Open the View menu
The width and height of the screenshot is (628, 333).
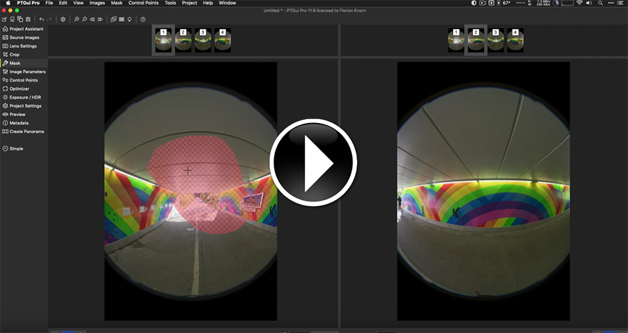click(x=78, y=3)
